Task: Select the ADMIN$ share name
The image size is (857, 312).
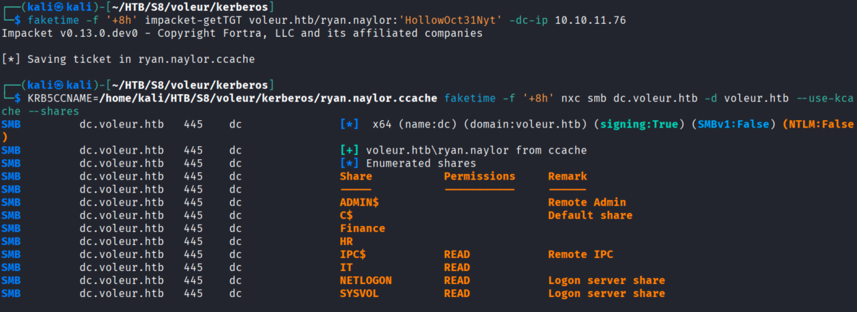Action: (x=359, y=202)
